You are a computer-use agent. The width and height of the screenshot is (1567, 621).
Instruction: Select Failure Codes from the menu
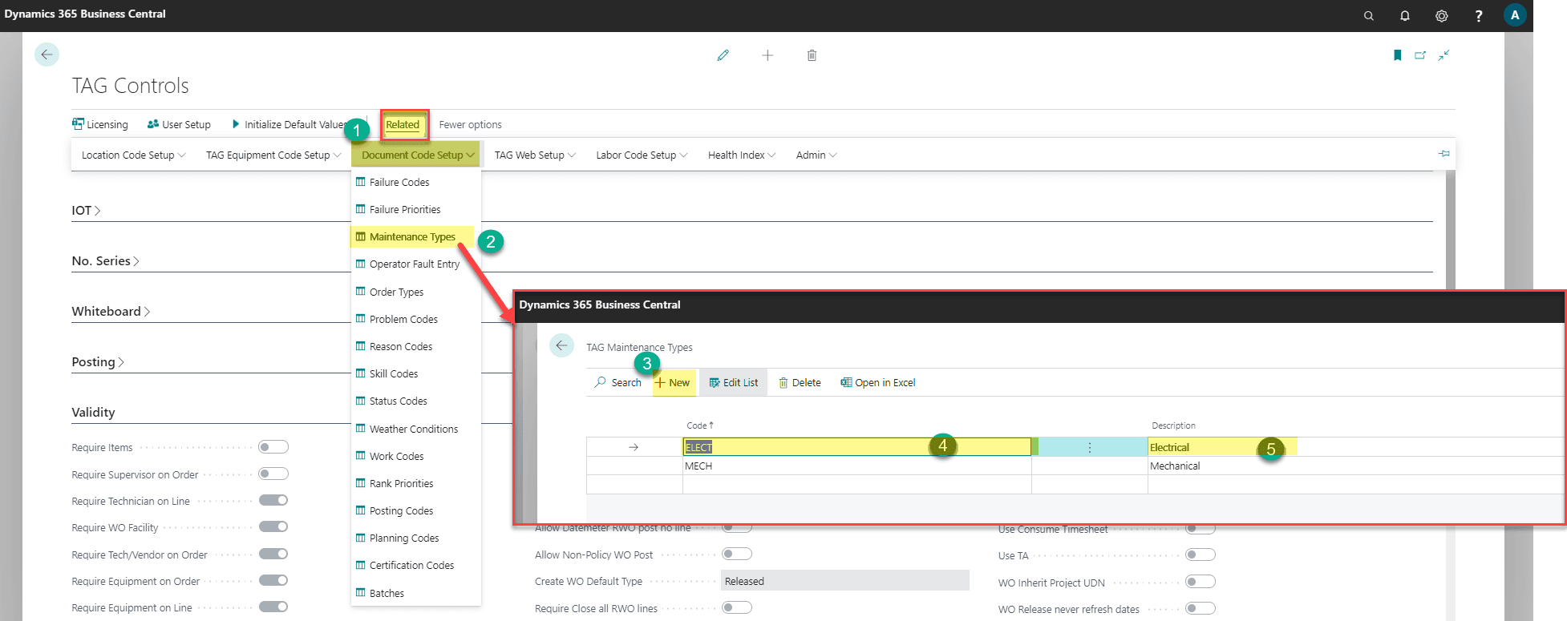tap(415, 182)
